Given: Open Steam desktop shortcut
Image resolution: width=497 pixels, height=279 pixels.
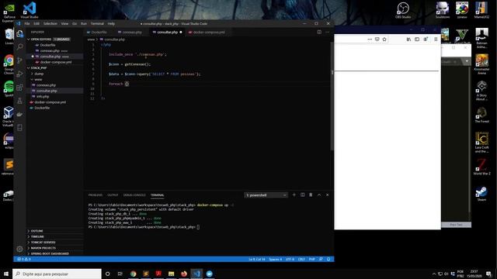Looking at the screenshot, I should point(481,194).
